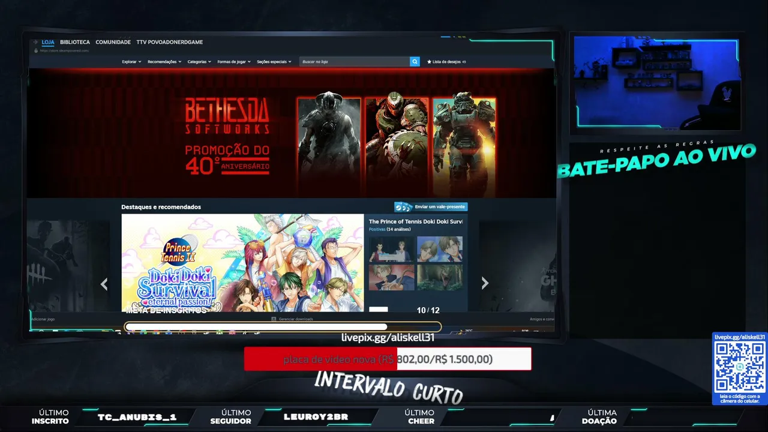Click the TC_ANUBIS_1 last subscriber name

[x=137, y=417]
